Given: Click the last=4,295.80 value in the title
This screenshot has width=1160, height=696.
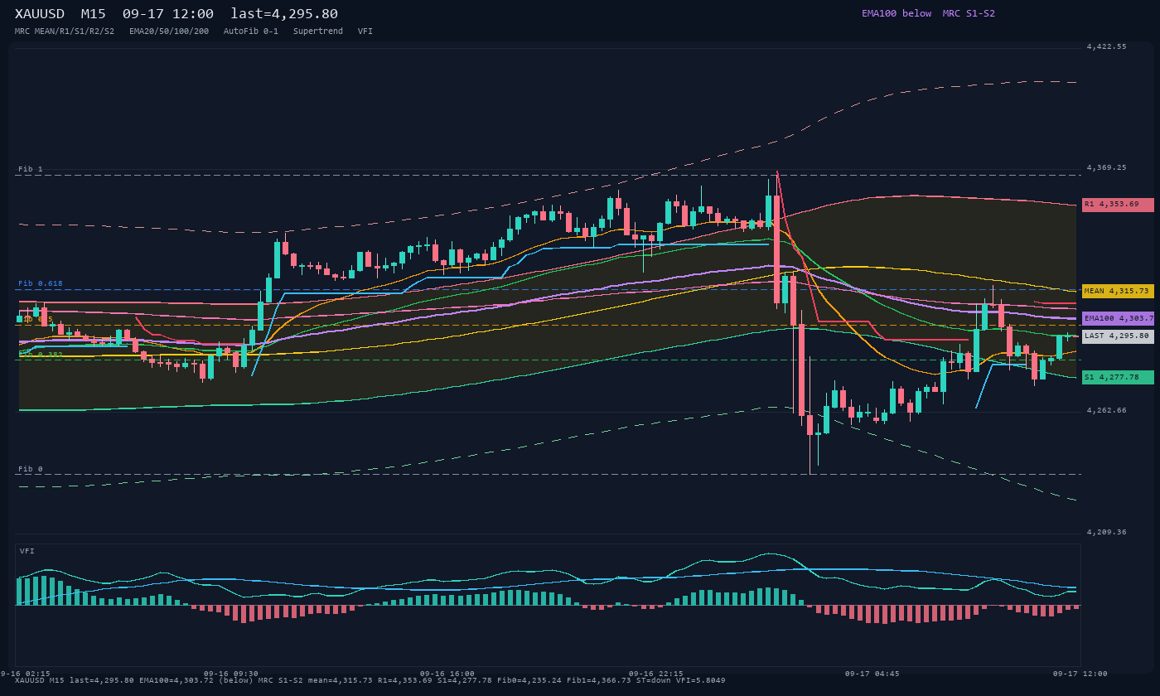Looking at the screenshot, I should (284, 14).
